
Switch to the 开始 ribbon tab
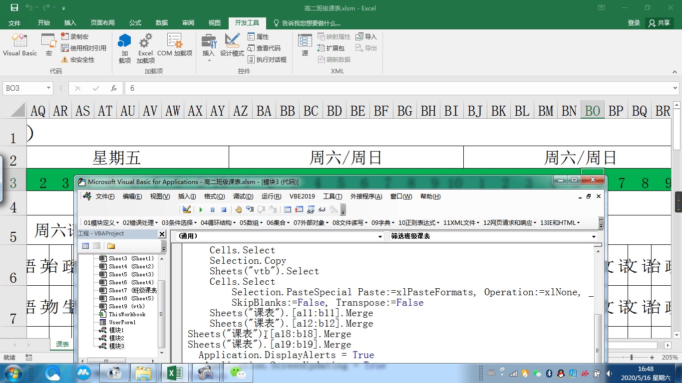pyautogui.click(x=43, y=23)
